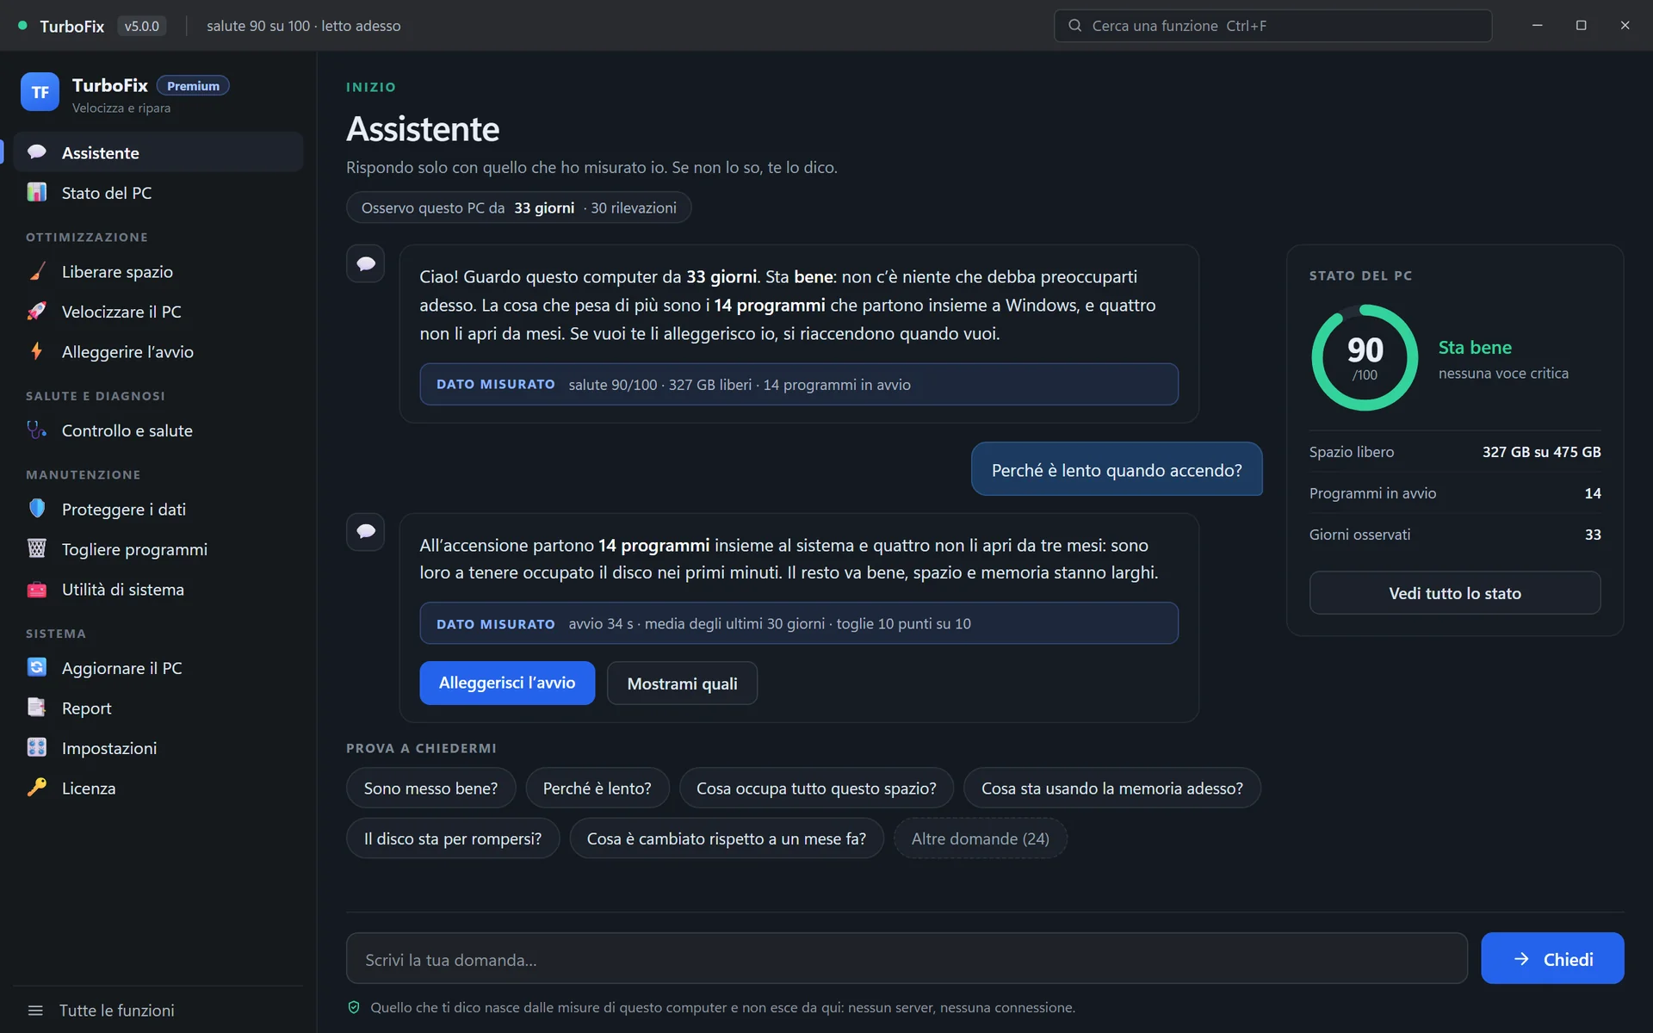
Task: Go to Proteggere i dati
Action: coord(158,510)
